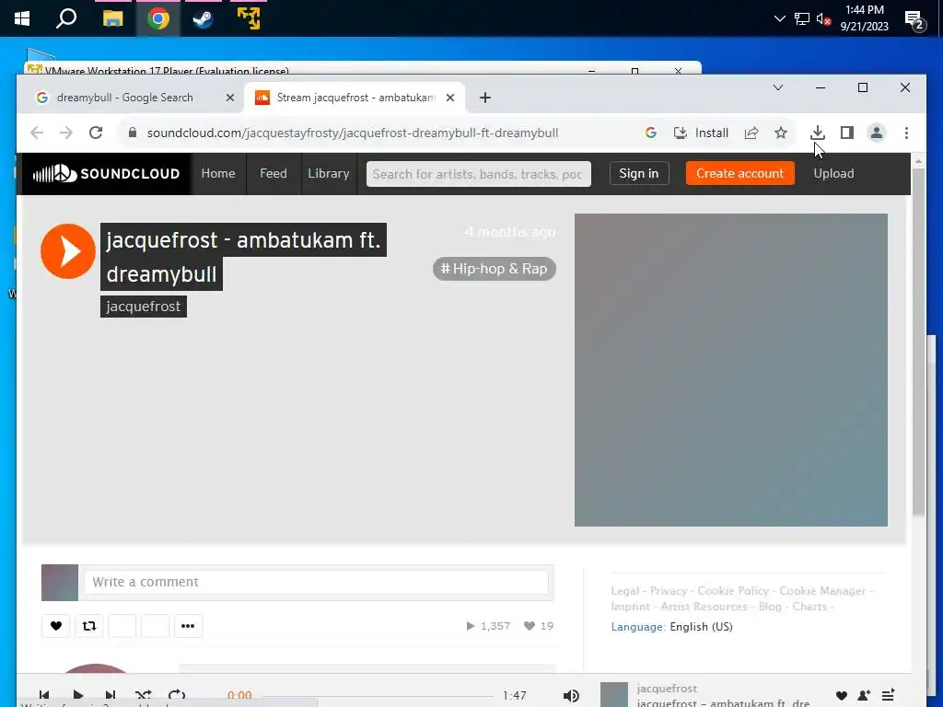Open the Artist Resources footer link
This screenshot has width=943, height=707.
[x=704, y=607]
